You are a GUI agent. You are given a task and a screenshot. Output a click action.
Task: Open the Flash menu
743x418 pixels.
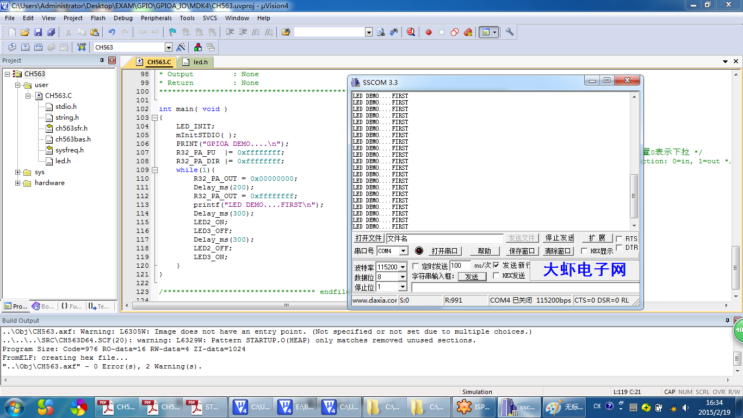(98, 18)
